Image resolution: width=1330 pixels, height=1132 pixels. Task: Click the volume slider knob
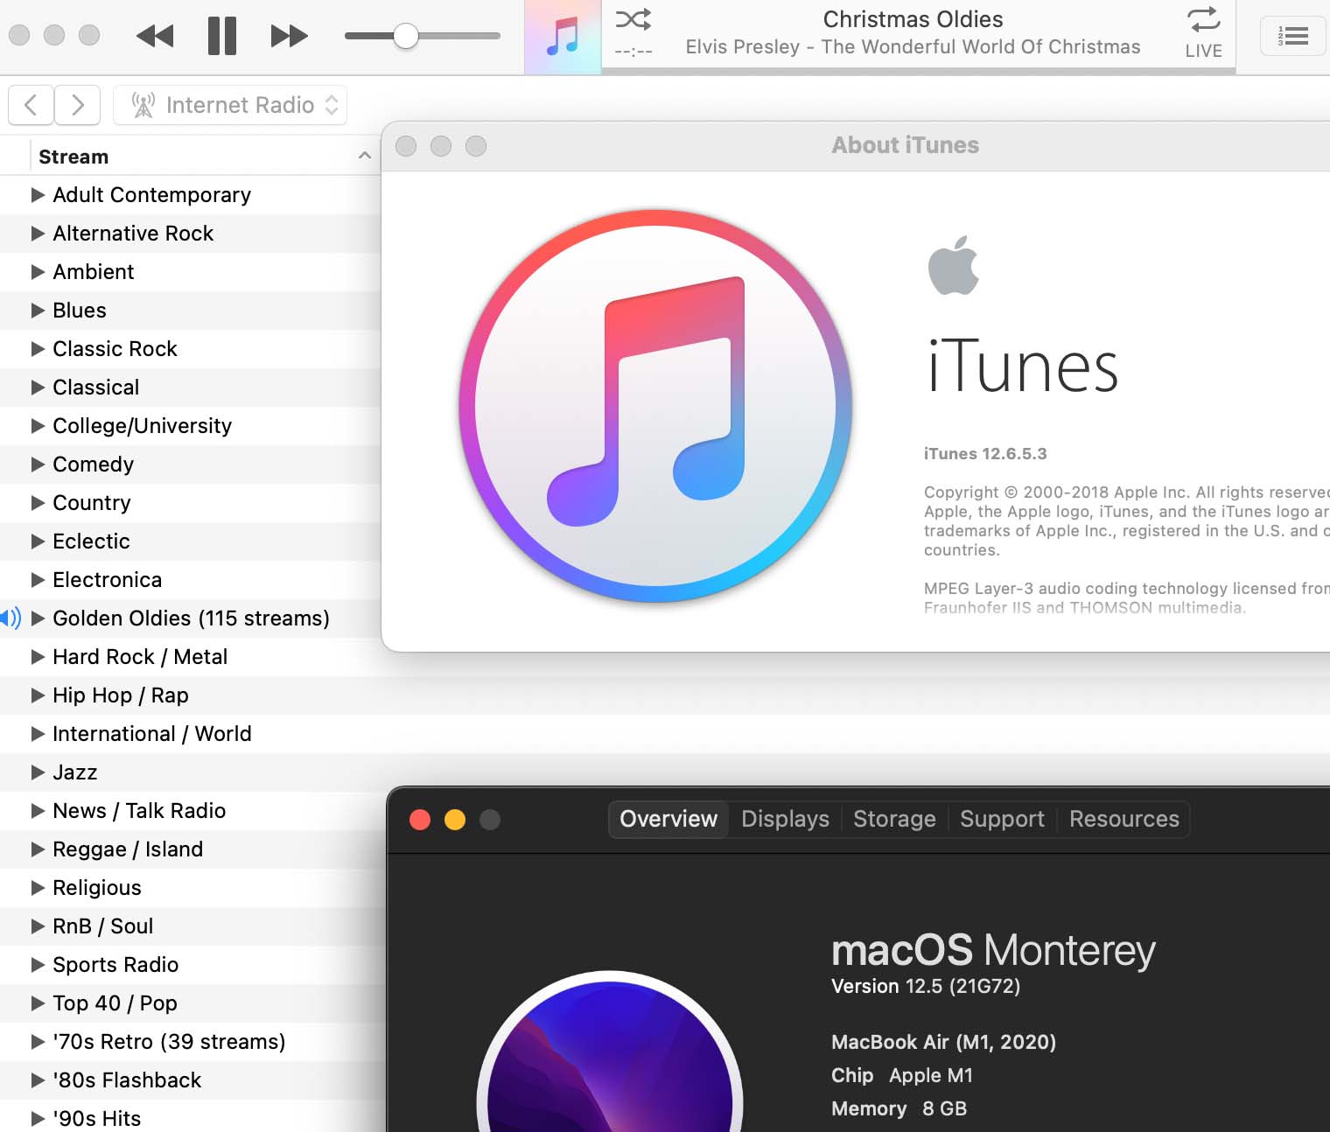point(405,36)
